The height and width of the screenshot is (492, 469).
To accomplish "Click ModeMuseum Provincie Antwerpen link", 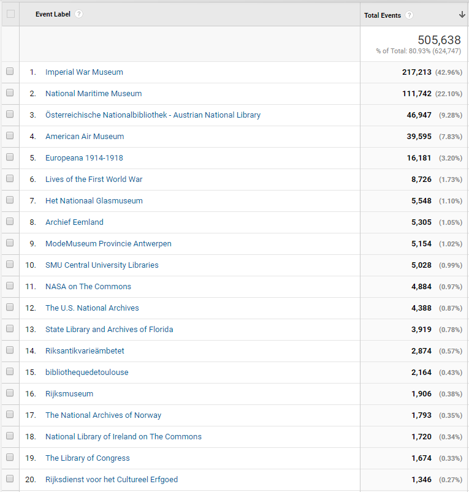I will (x=109, y=243).
